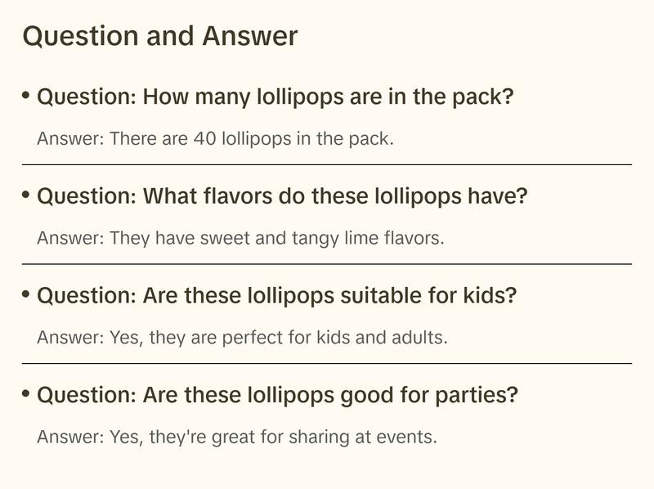Click the bullet before the parties question
This screenshot has width=654, height=489.
(26, 394)
